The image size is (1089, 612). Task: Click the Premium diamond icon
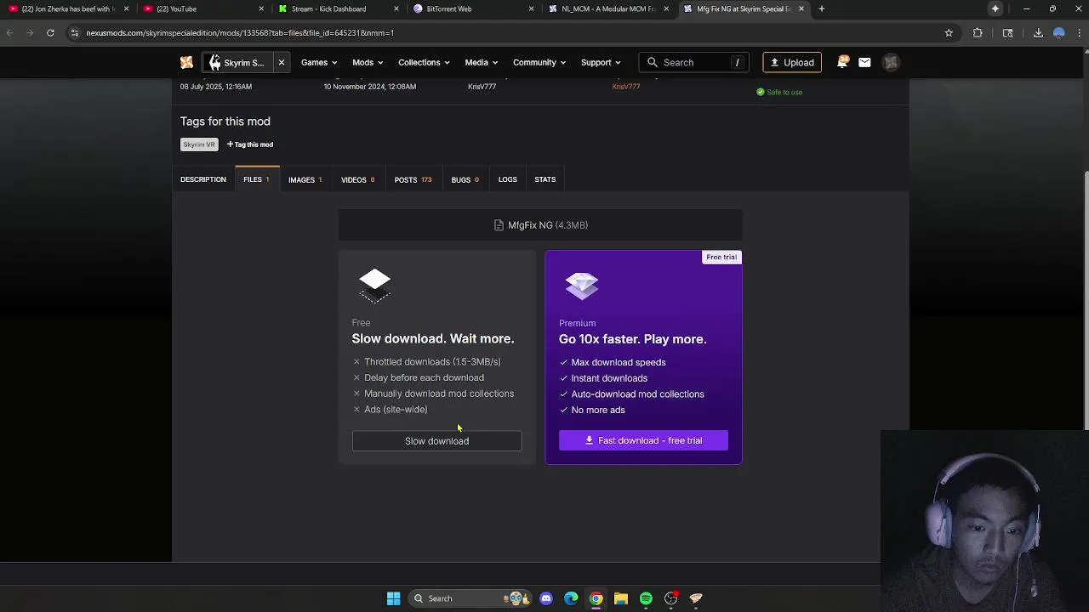click(582, 286)
